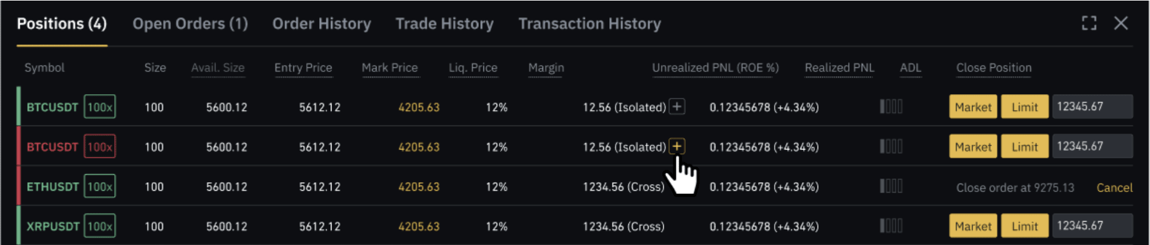Click the ADL indicator bars on ETHUSDT row
Viewport: 1150px width, 245px height.
891,186
